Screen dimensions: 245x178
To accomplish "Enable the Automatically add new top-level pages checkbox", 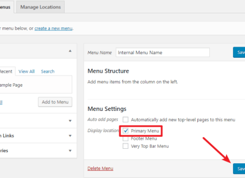I will point(126,119).
